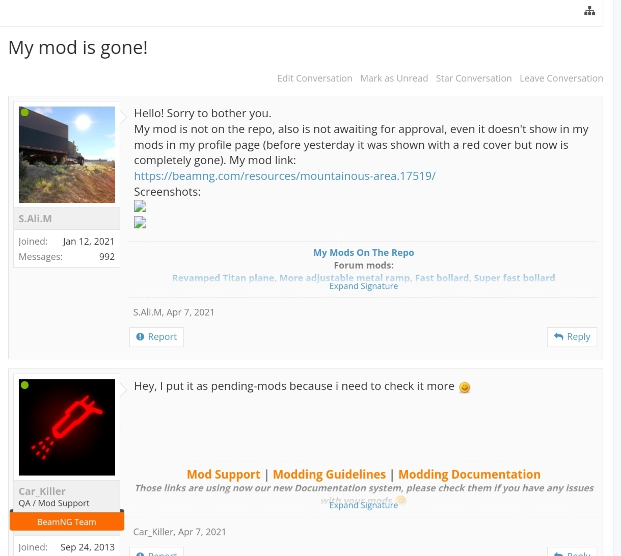Click the second broken screenshot image icon

pyautogui.click(x=140, y=223)
